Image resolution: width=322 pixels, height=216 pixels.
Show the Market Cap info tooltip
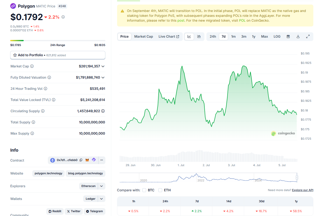pyautogui.click(x=32, y=66)
